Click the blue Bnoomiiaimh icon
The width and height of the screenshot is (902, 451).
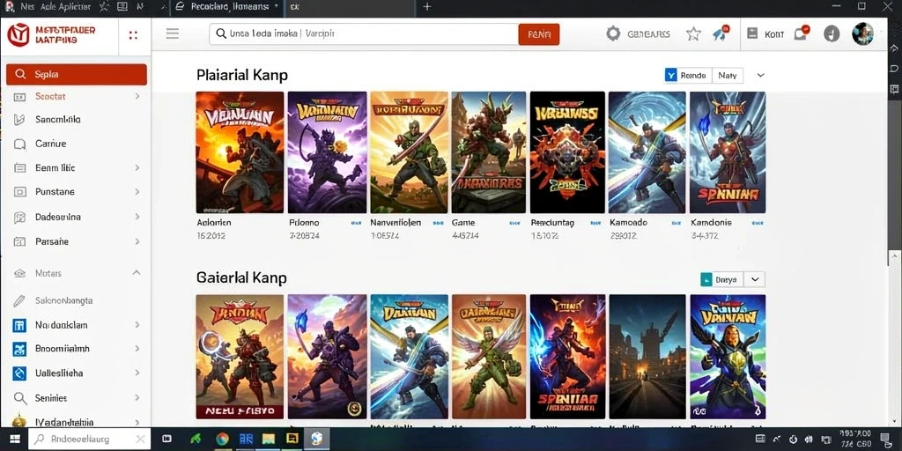coord(19,349)
